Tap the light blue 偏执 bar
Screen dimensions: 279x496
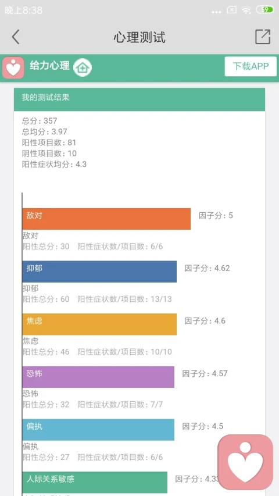tap(98, 430)
